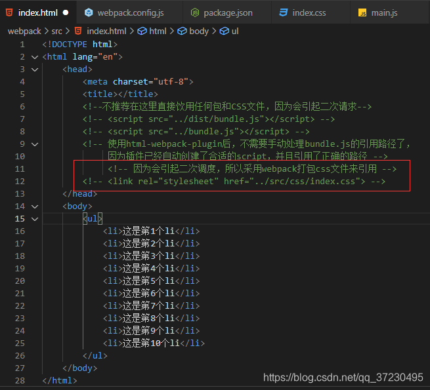The image size is (430, 390).
Task: Click the commented ../bundle.js script line
Action: point(196,132)
